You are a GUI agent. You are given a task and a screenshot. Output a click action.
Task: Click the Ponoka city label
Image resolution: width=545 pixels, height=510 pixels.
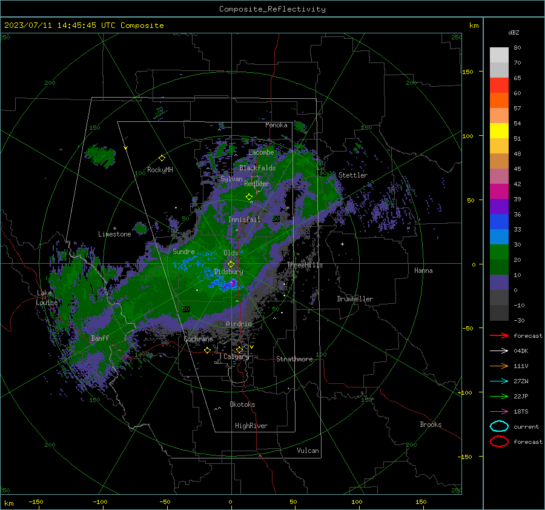tap(276, 125)
